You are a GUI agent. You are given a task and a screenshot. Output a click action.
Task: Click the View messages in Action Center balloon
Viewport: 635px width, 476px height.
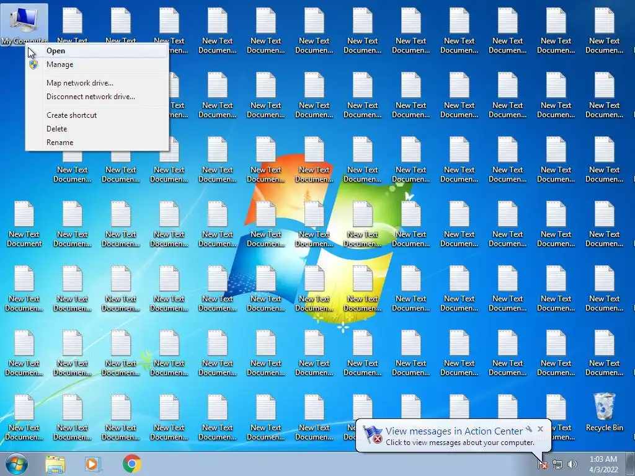click(453, 436)
